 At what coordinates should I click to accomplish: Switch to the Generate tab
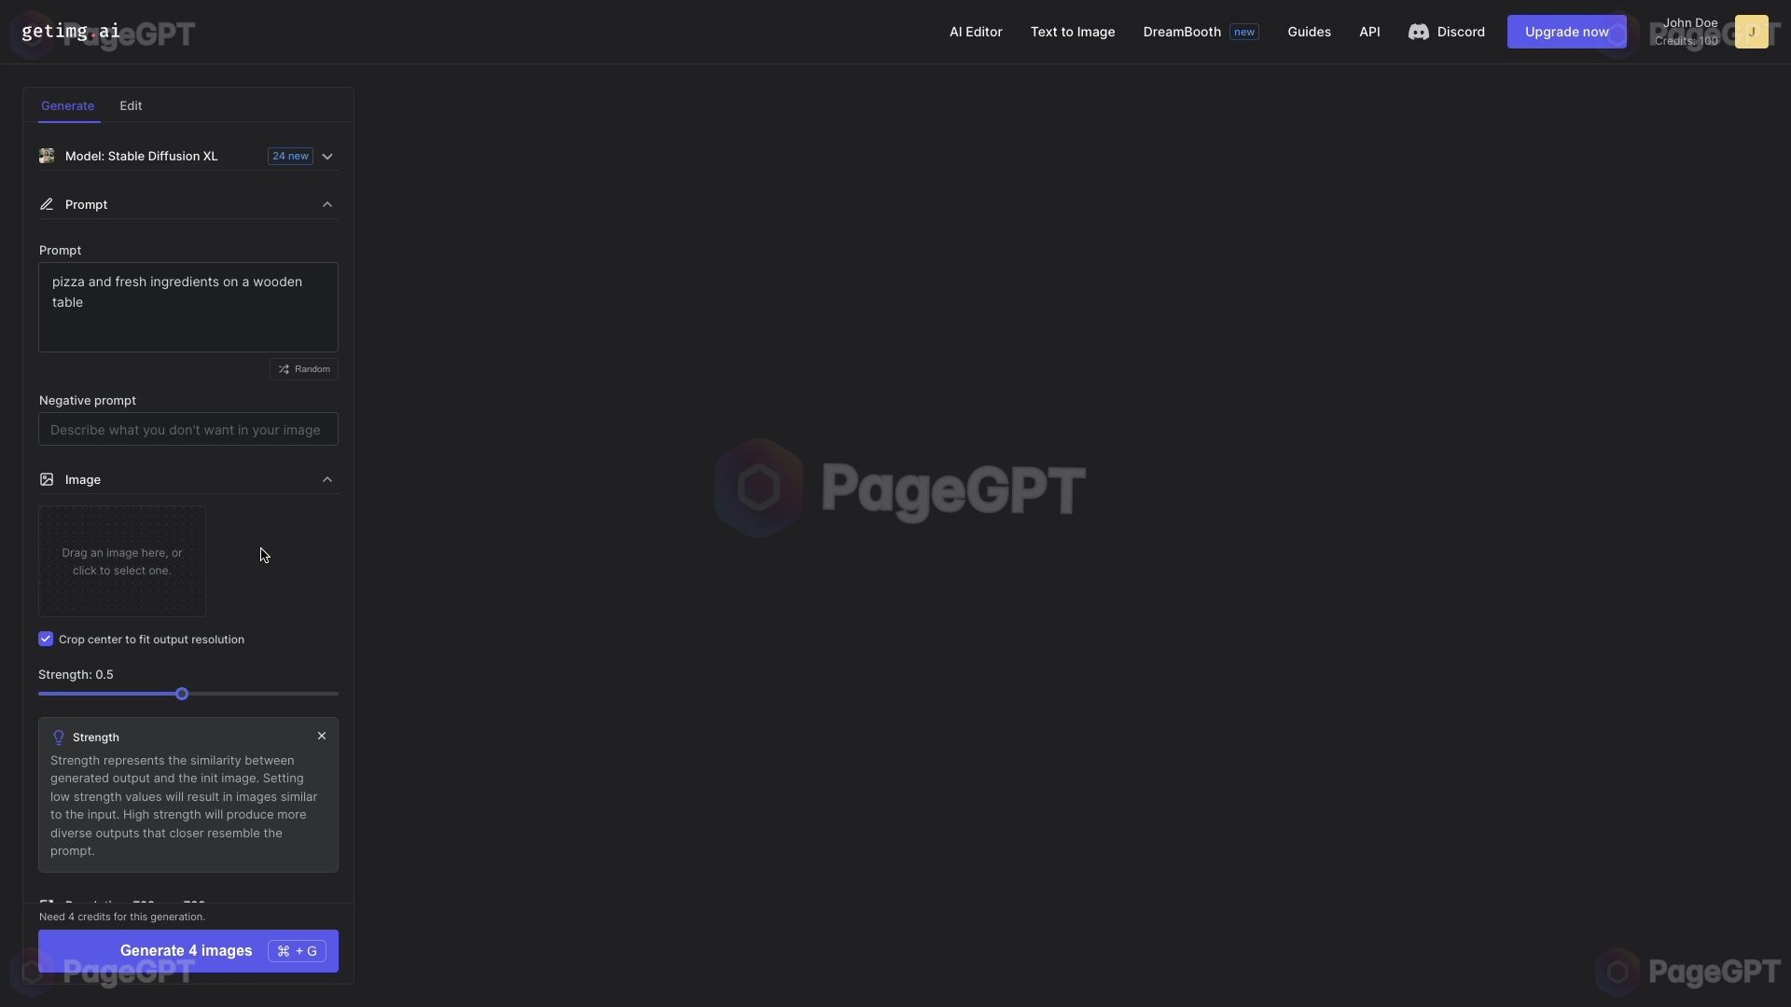pyautogui.click(x=68, y=104)
